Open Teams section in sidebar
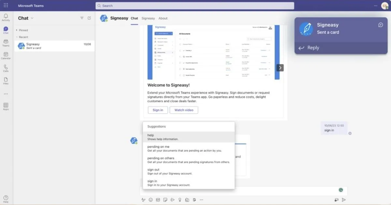Image resolution: width=391 pixels, height=205 pixels. click(x=6, y=43)
